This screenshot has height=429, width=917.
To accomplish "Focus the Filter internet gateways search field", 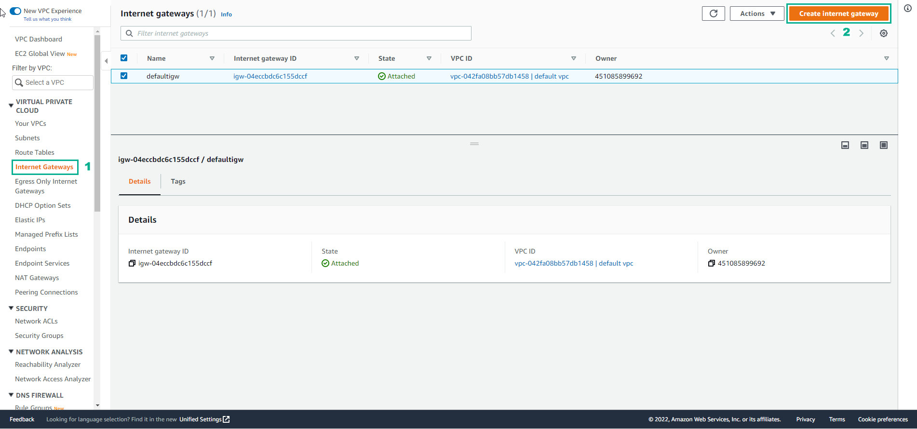I will click(296, 33).
